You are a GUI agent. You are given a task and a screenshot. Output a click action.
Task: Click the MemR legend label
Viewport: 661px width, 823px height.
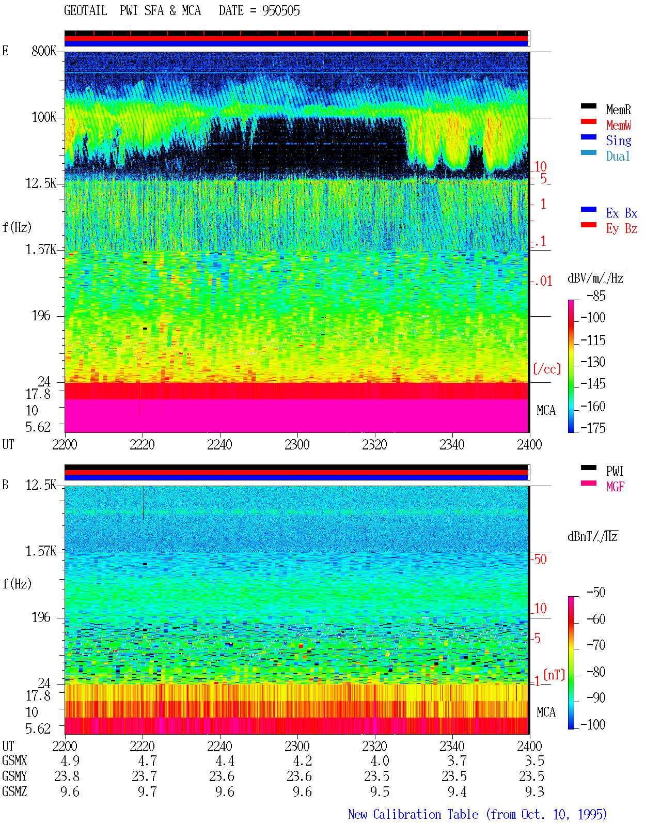click(619, 110)
